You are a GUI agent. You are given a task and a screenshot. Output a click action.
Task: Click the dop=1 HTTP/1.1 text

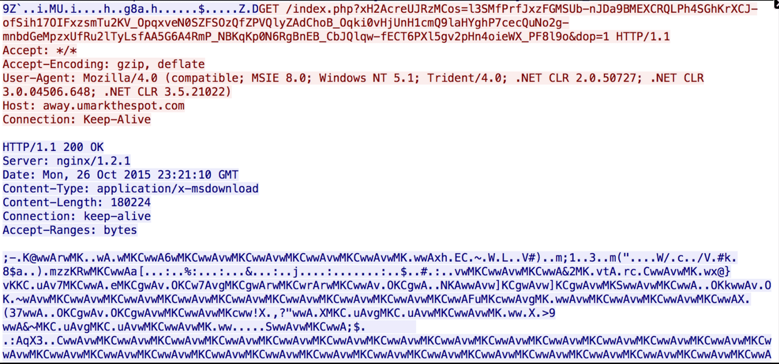[622, 37]
